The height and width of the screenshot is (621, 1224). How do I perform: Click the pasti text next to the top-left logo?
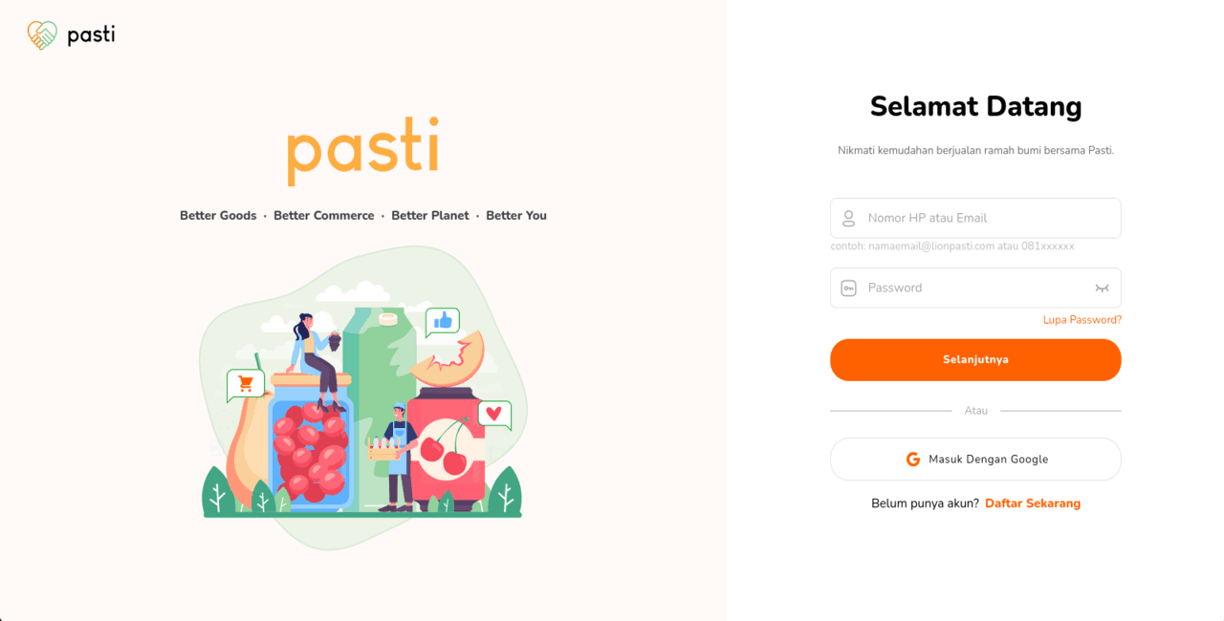91,34
